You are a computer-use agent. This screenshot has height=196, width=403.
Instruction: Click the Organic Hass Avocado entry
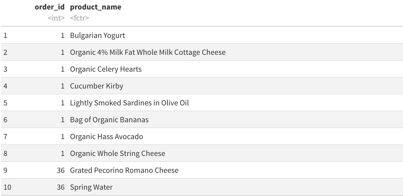pos(106,136)
